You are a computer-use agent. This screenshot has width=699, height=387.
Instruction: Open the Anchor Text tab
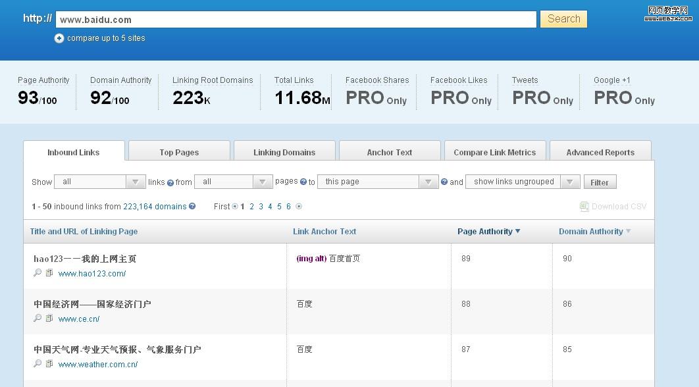390,152
